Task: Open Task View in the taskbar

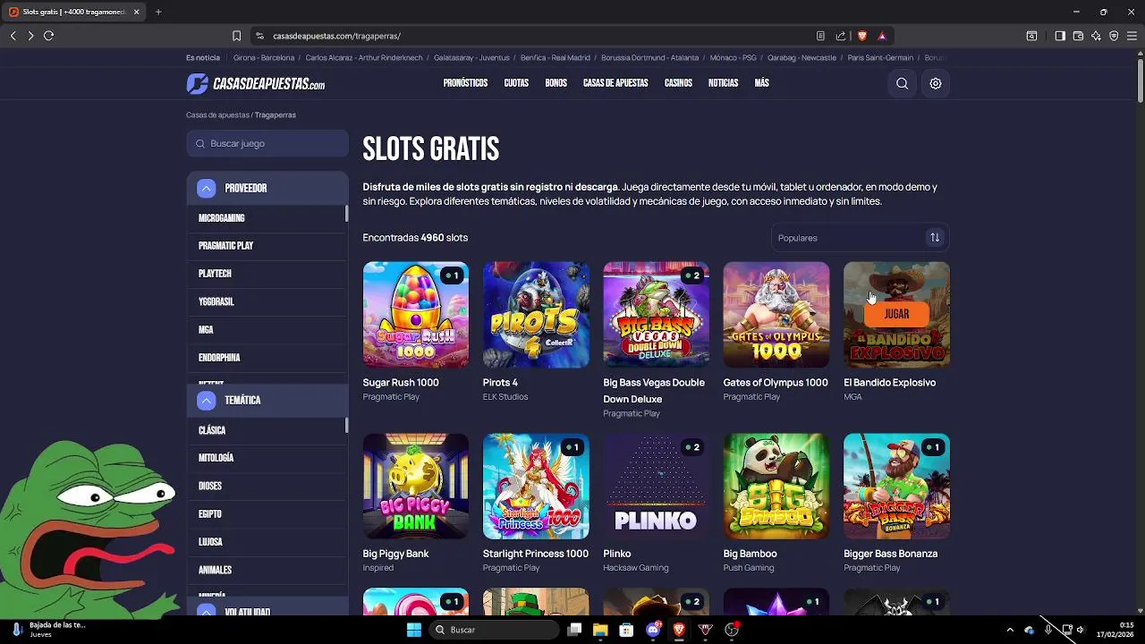Action: [x=575, y=630]
